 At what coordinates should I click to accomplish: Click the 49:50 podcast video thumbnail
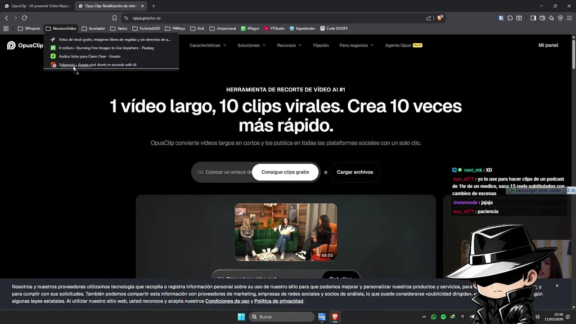[x=286, y=232]
